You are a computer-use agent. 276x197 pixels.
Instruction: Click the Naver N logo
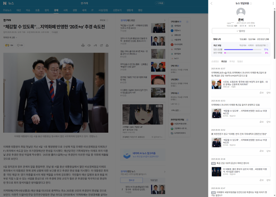5,3
